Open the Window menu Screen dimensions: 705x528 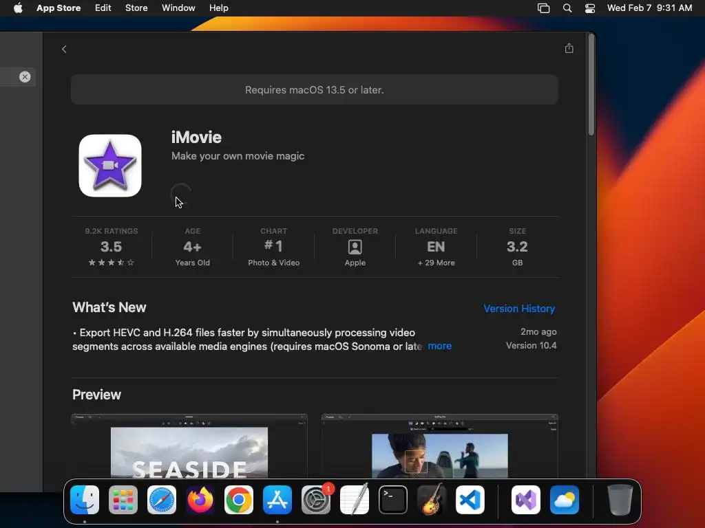pyautogui.click(x=178, y=8)
